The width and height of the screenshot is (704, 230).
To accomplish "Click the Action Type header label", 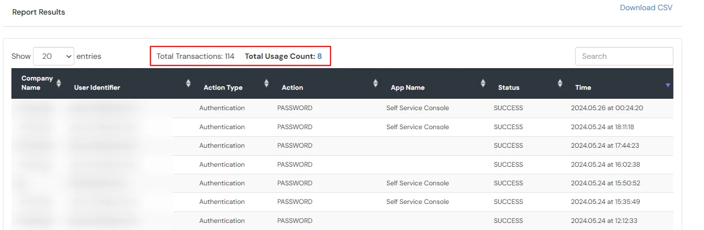I will 223,88.
